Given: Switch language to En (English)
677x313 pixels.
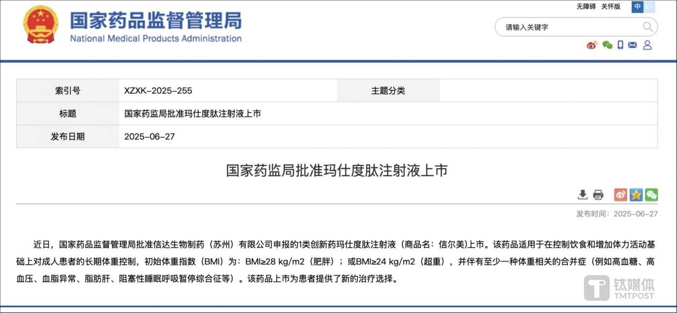Looking at the screenshot, I should (x=649, y=7).
